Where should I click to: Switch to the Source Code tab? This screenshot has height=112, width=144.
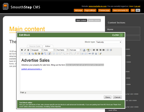tap(35, 46)
